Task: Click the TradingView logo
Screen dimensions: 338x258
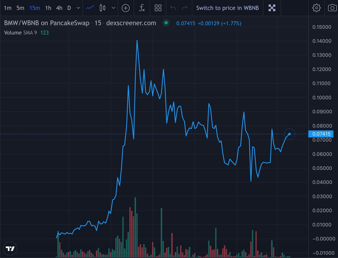Action: tap(10, 249)
